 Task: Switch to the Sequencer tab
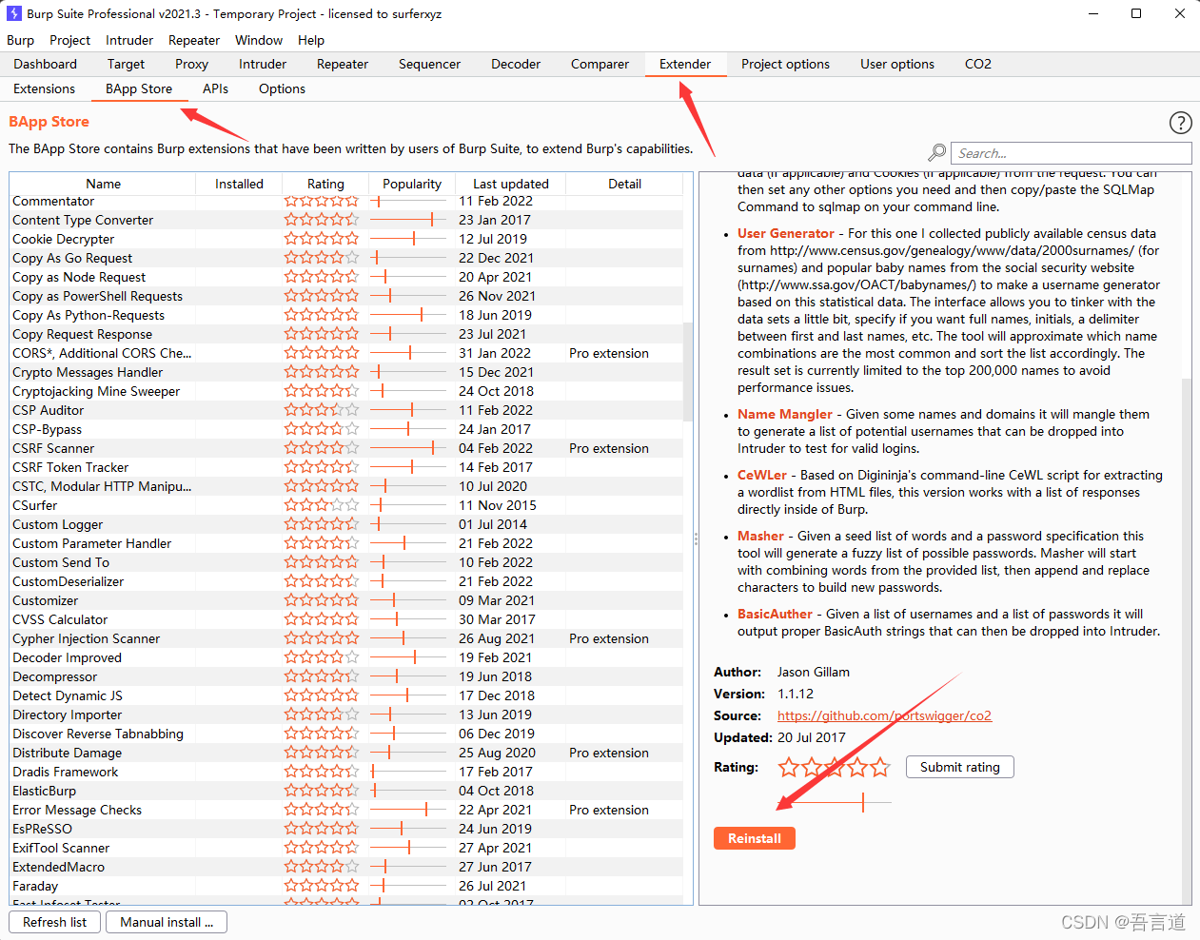pos(429,64)
